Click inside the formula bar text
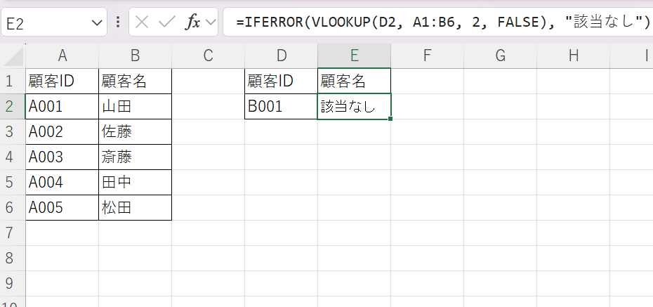 (x=437, y=22)
